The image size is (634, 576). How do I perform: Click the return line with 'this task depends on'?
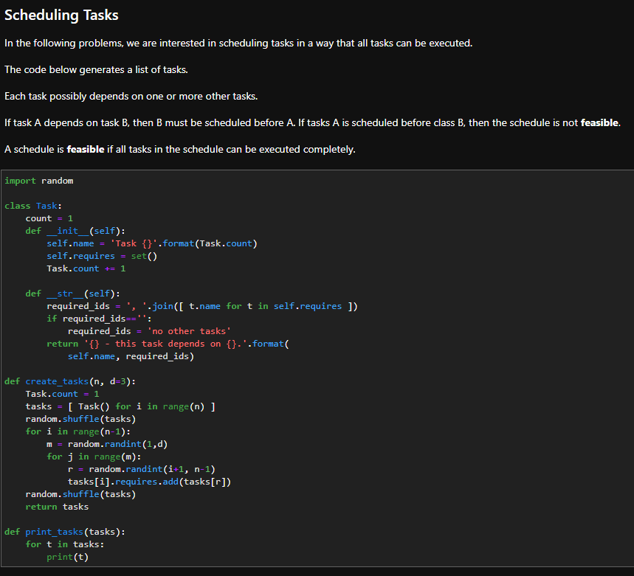[168, 344]
